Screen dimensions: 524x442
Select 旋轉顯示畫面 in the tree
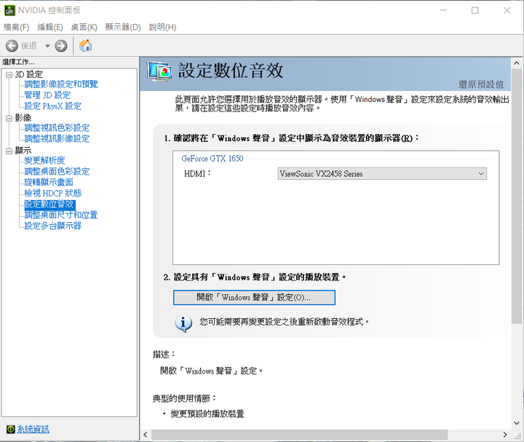click(x=49, y=182)
